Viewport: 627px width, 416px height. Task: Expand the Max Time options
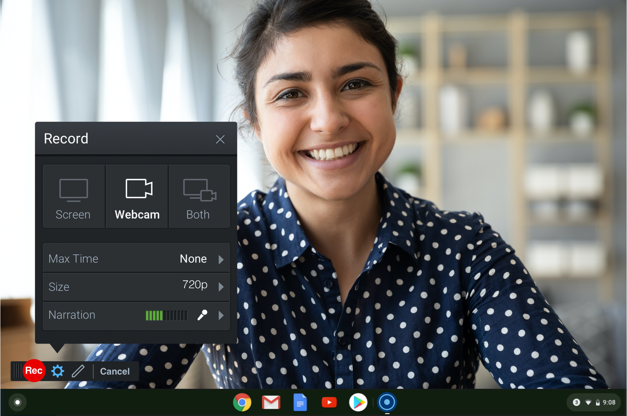click(221, 258)
